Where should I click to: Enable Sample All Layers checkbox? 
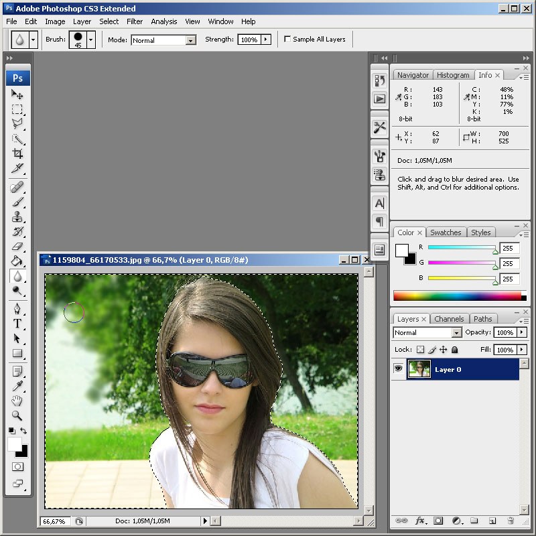point(287,39)
